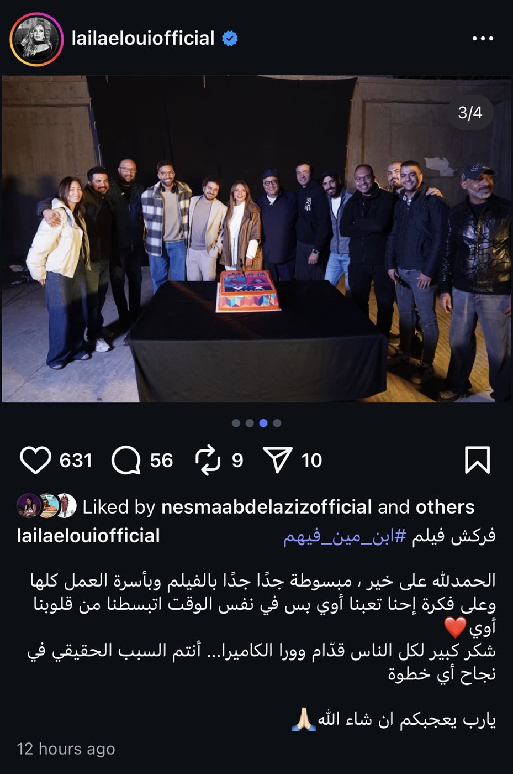Tap the blue verified badge
The height and width of the screenshot is (774, 513).
tap(230, 39)
